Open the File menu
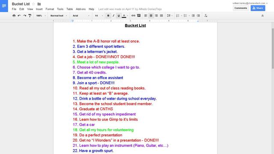 14,9
